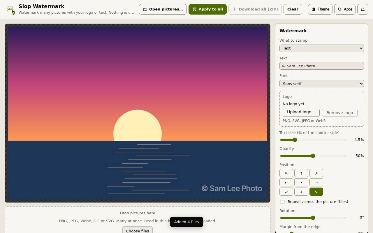Screen dimensions: 373x233
Task: Toggle the Theme button
Action: (x=320, y=9)
